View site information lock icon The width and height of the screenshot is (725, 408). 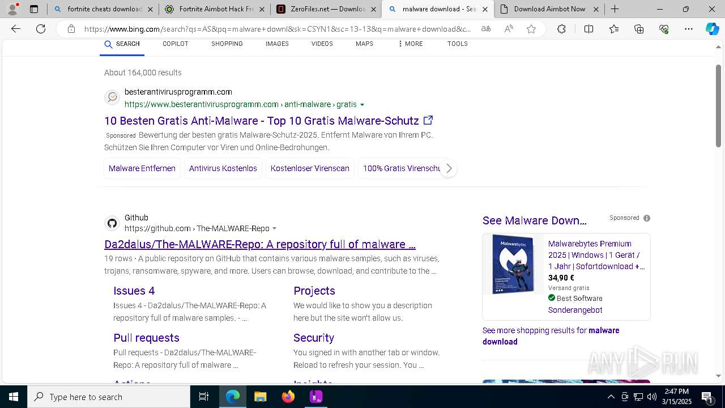[71, 29]
